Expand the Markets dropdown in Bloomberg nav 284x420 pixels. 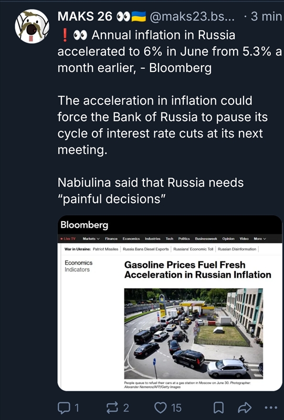tap(91, 239)
